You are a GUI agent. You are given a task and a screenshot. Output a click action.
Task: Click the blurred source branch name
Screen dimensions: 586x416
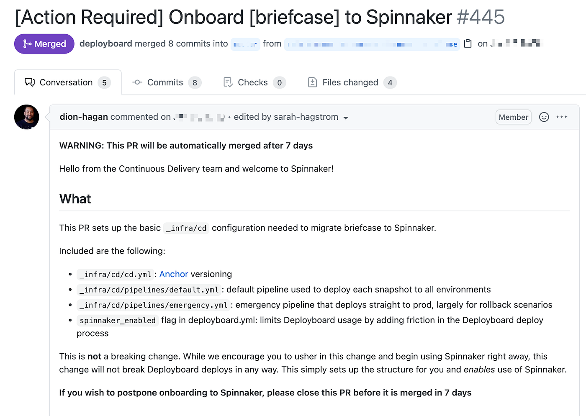click(372, 44)
